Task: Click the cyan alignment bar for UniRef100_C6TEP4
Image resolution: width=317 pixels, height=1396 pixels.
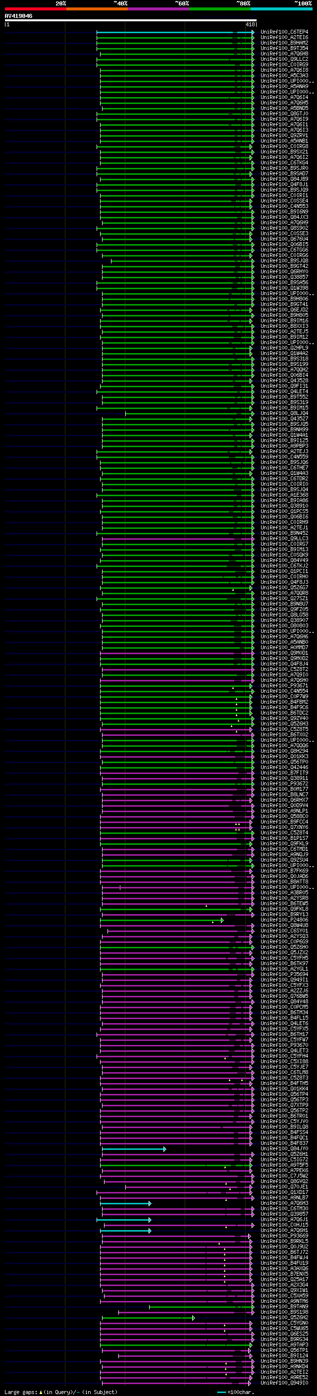Action: 175,32
